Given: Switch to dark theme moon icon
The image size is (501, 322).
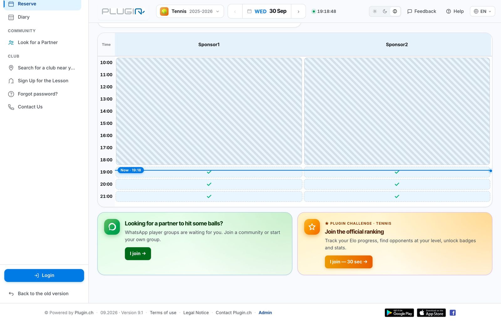Looking at the screenshot, I should [385, 11].
